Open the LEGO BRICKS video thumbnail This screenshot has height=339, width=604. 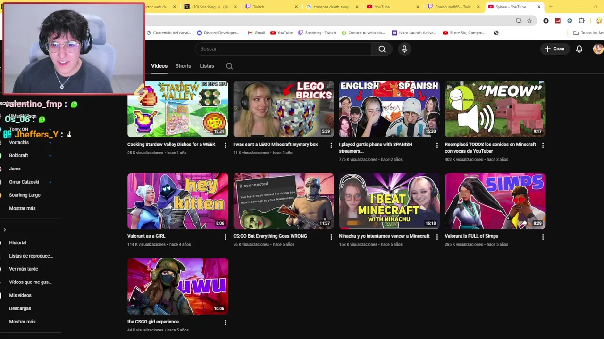(x=284, y=109)
